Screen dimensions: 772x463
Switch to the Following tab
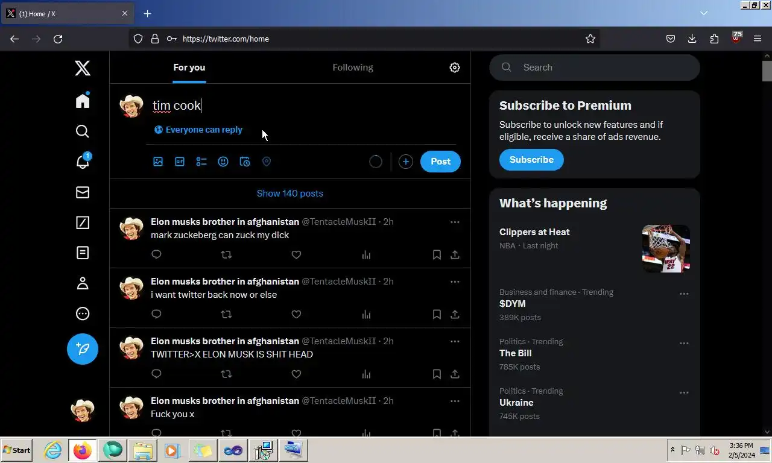tap(353, 68)
